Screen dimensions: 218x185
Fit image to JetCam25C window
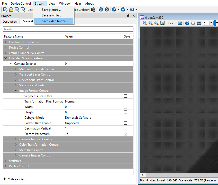point(162,23)
